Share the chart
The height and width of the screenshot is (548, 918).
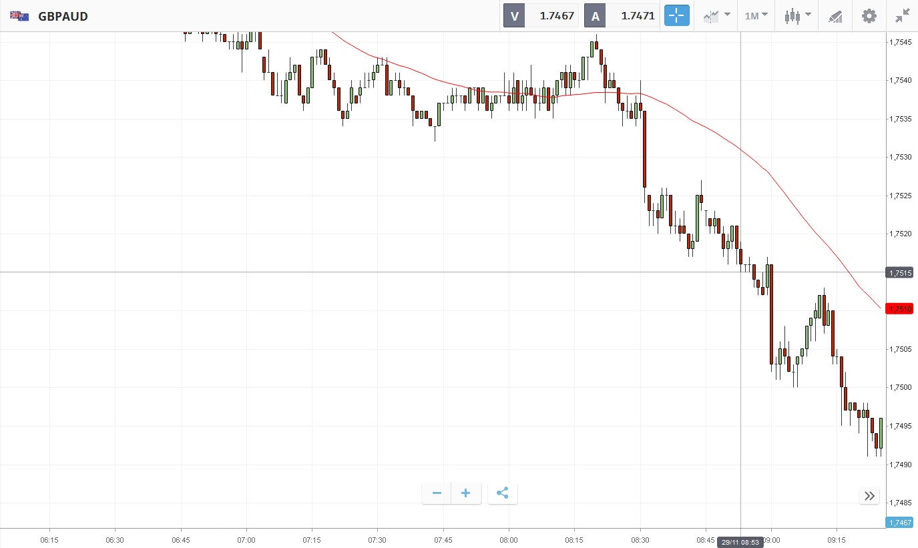[503, 493]
